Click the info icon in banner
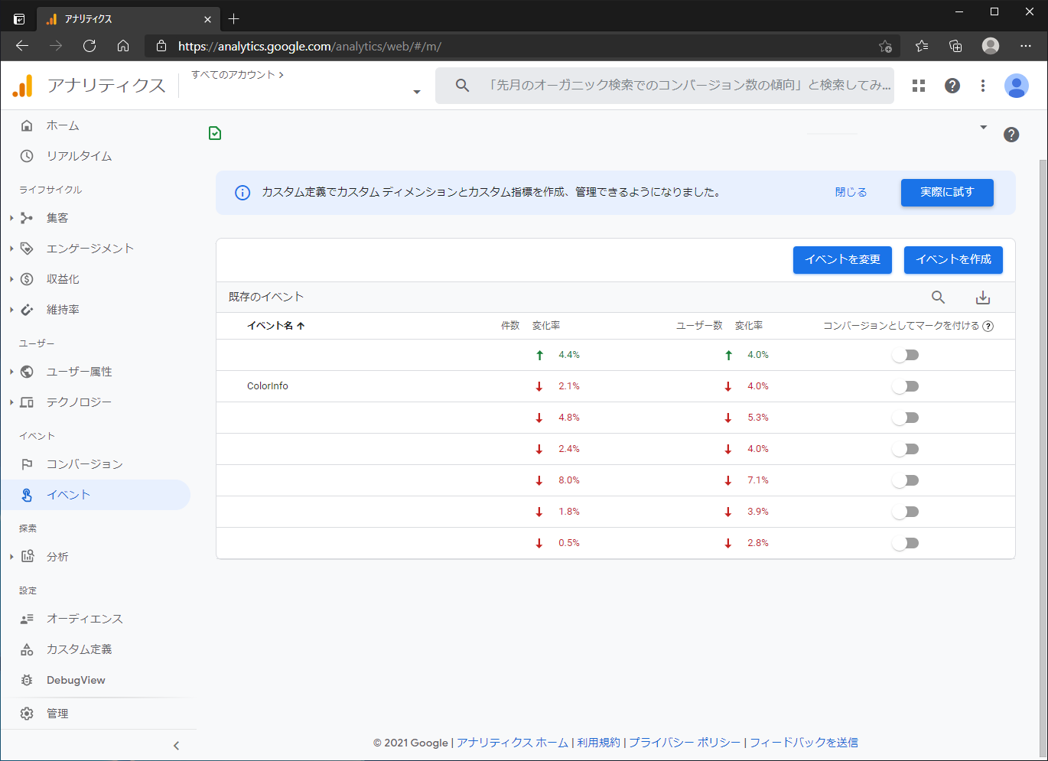1048x761 pixels. tap(242, 193)
